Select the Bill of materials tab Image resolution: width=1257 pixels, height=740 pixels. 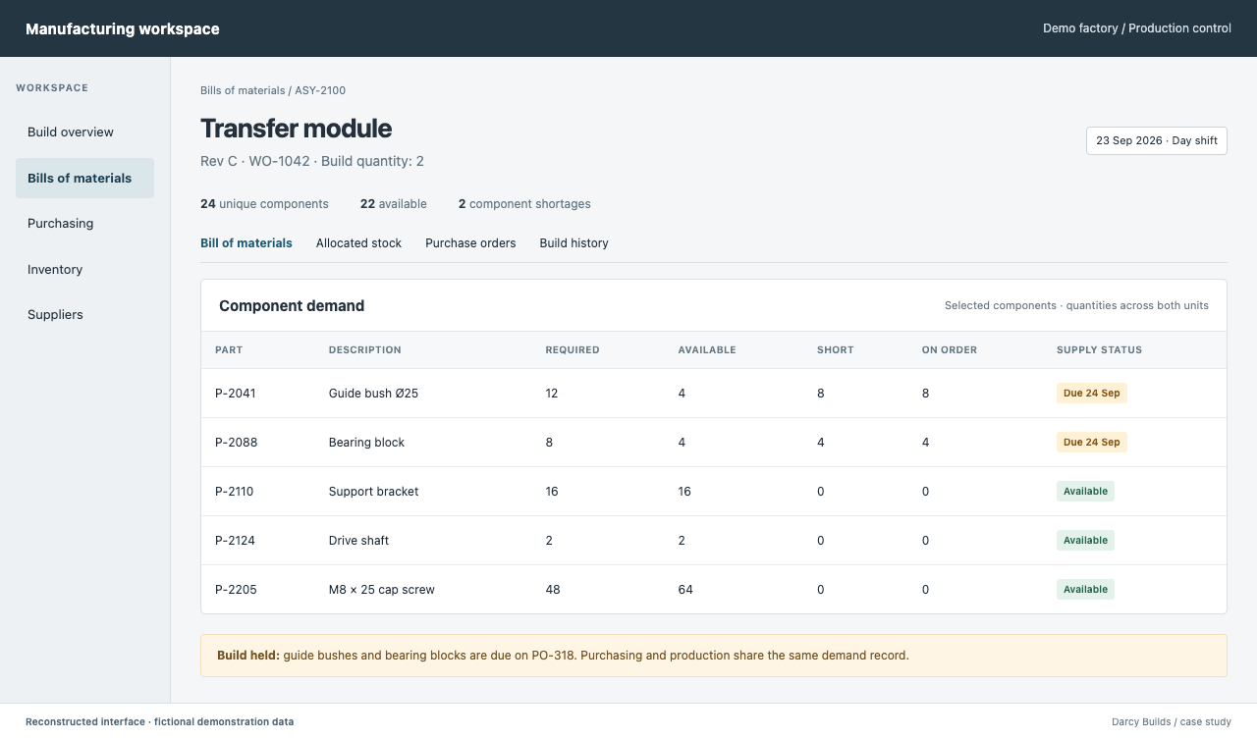[246, 243]
